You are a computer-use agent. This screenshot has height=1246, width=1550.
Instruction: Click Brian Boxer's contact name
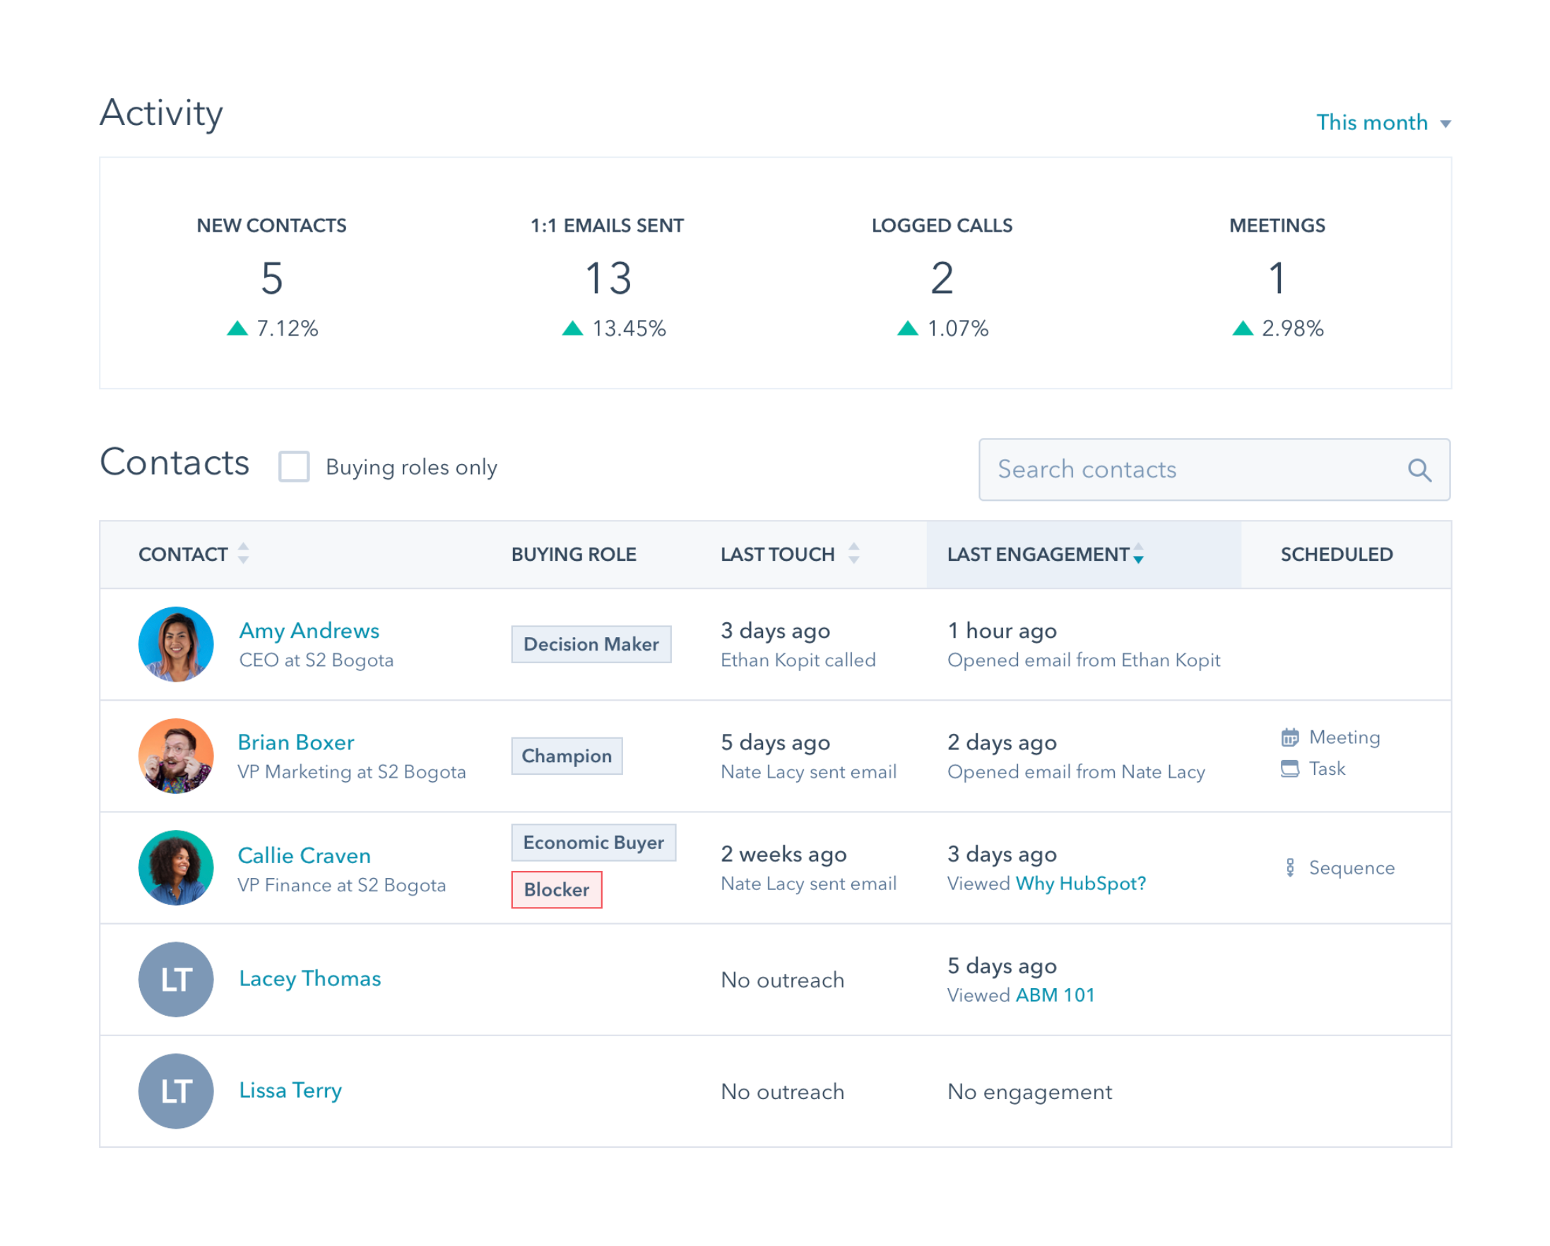coord(295,742)
